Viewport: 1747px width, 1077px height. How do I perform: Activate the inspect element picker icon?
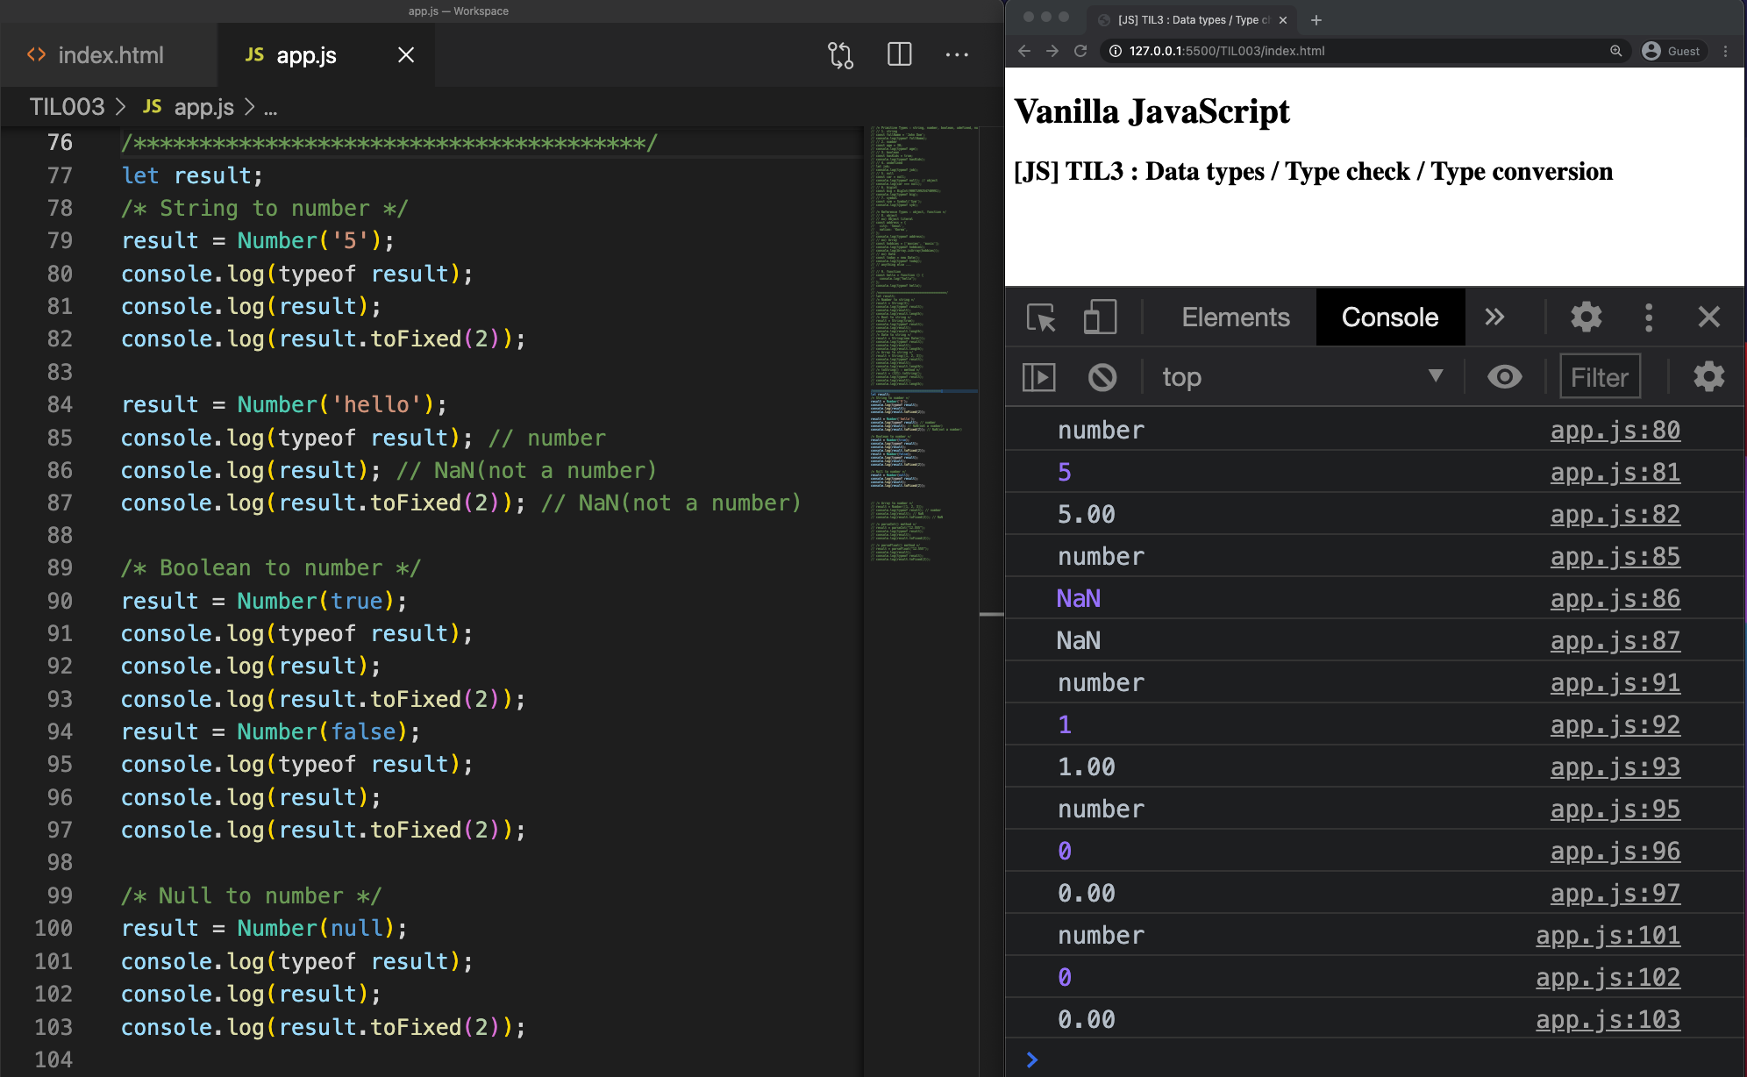(x=1041, y=317)
